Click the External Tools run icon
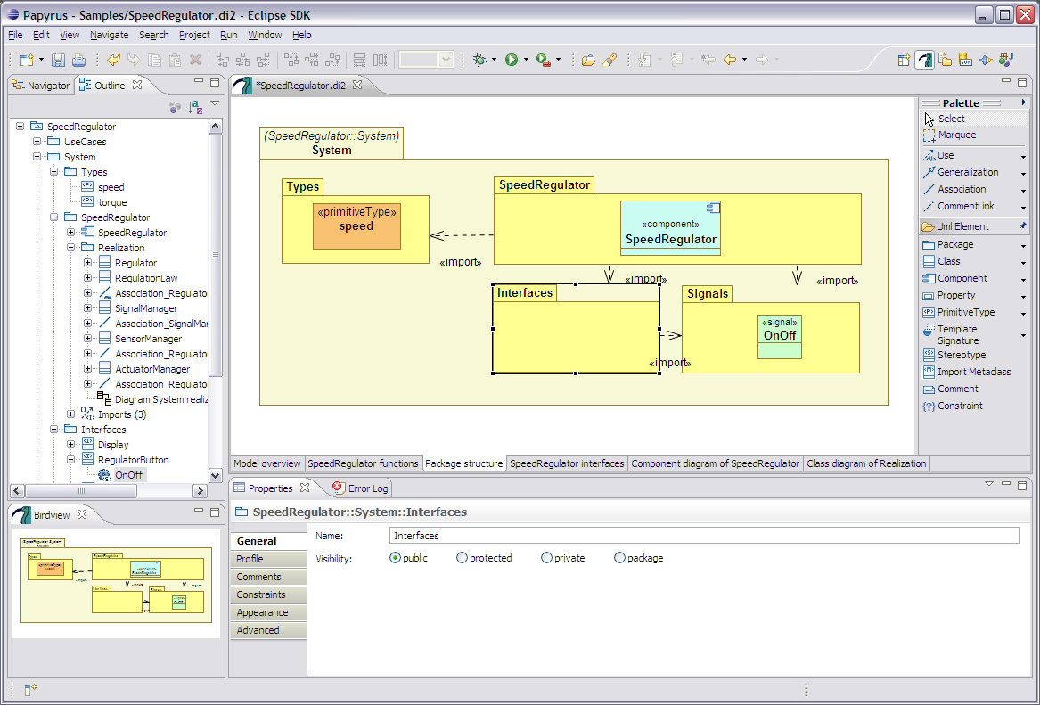Viewport: 1040px width, 705px height. click(544, 61)
